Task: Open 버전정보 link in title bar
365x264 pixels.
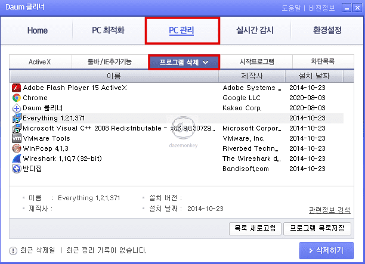Action: coord(321,8)
